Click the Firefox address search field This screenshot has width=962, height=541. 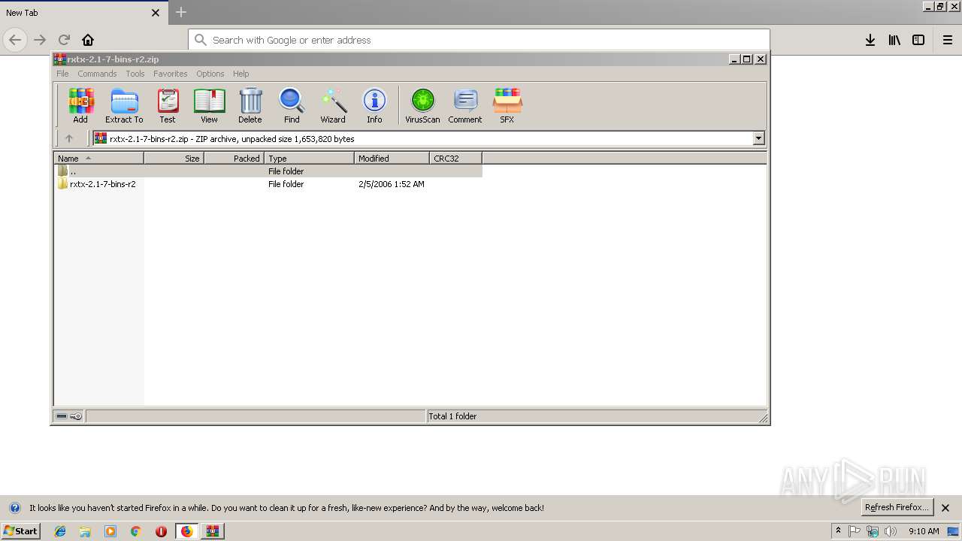[479, 40]
